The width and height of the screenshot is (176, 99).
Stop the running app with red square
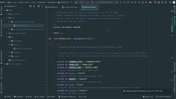tap(146, 2)
